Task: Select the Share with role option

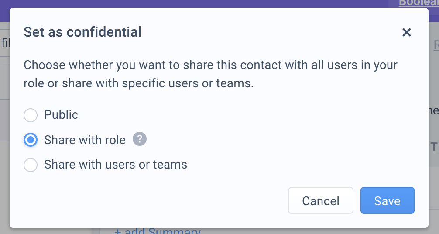Action: click(31, 140)
